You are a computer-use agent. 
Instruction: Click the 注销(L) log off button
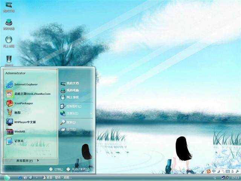coord(56,169)
